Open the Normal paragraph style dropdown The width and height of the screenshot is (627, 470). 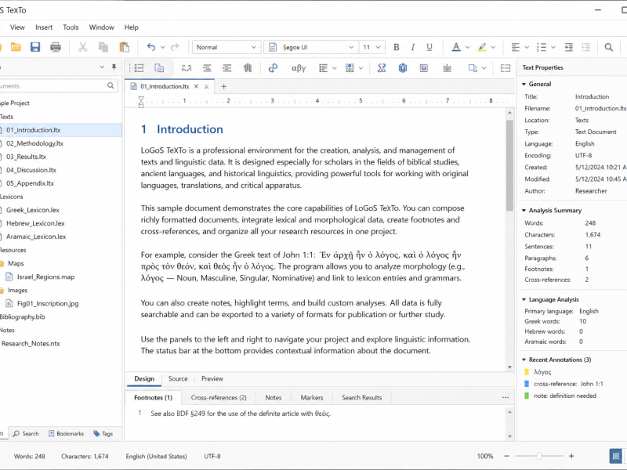coord(227,47)
